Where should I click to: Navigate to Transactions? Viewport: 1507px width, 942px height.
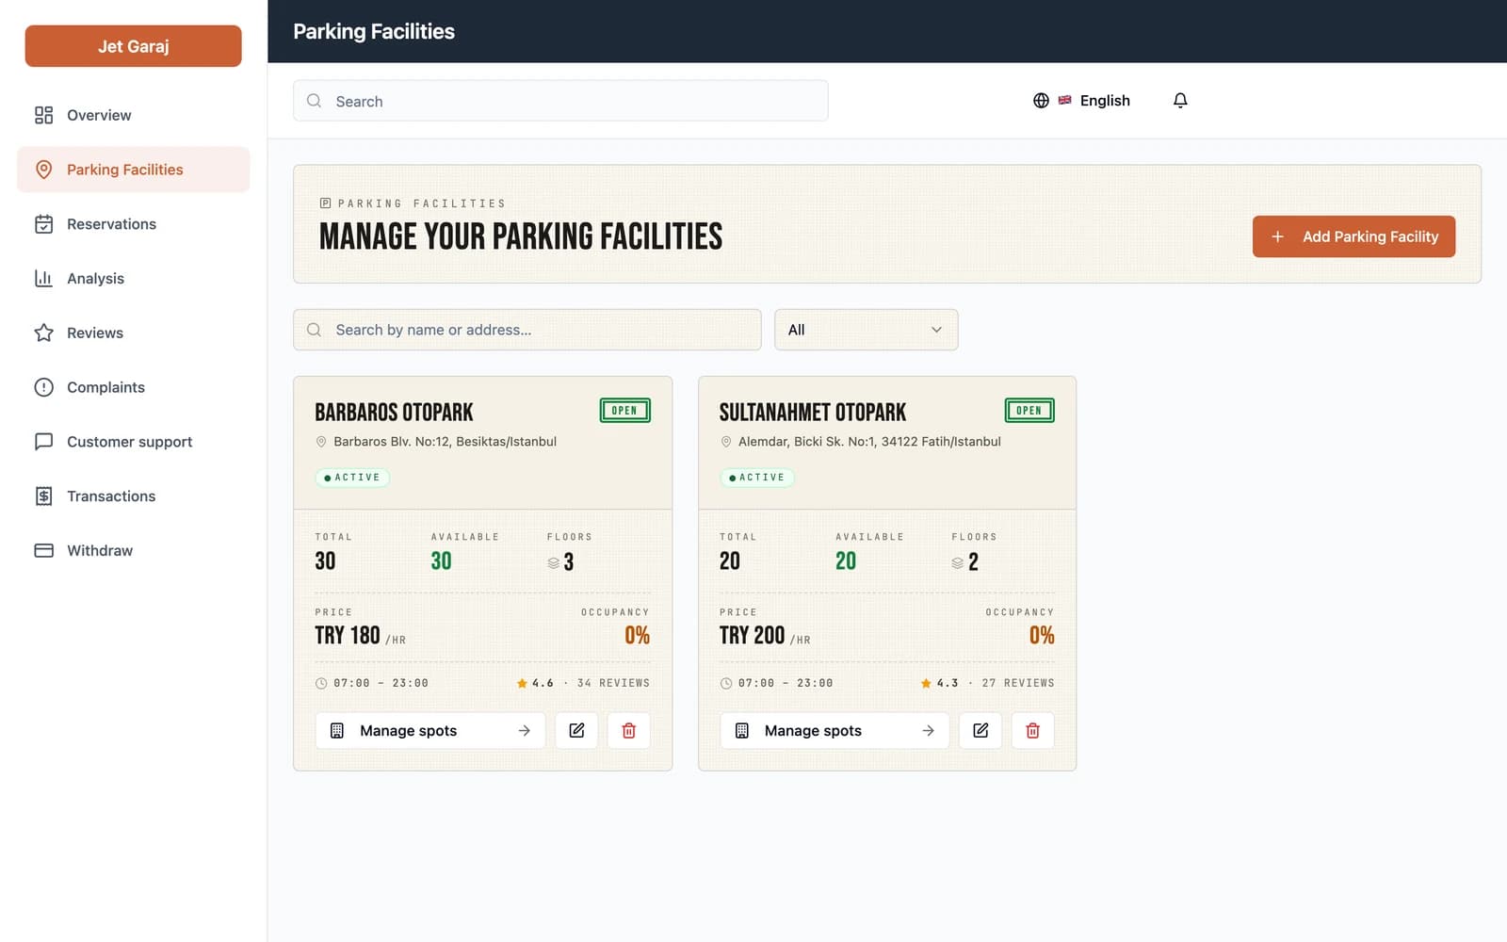[x=133, y=496]
